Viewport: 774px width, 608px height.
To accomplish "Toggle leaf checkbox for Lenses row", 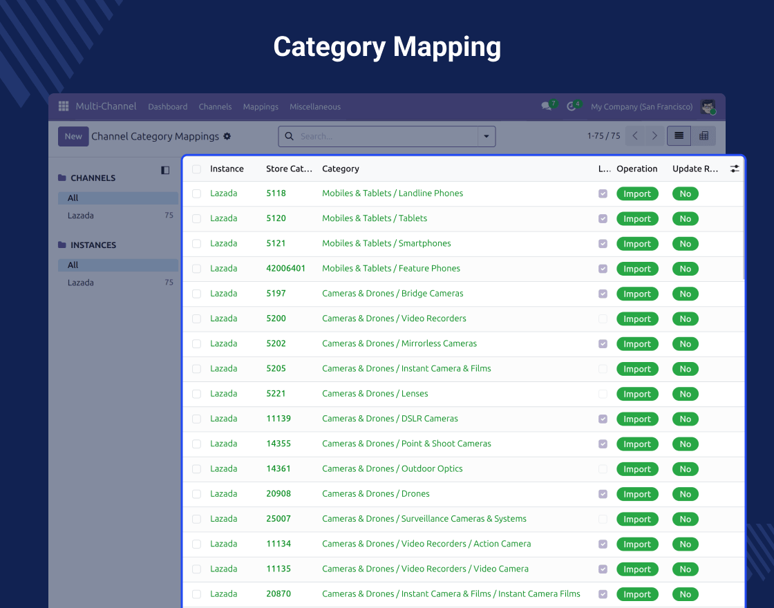I will [x=603, y=394].
